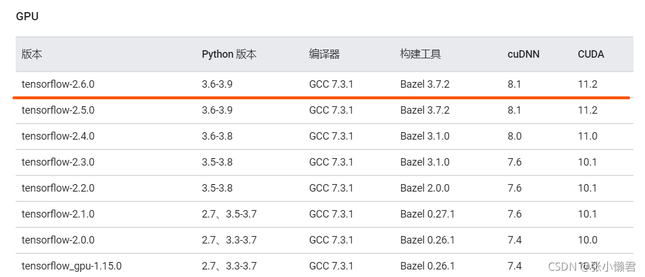The height and width of the screenshot is (277, 645).
Task: Select cuDNN 7.6 in tensorflow-2.1.0 row
Action: (515, 214)
